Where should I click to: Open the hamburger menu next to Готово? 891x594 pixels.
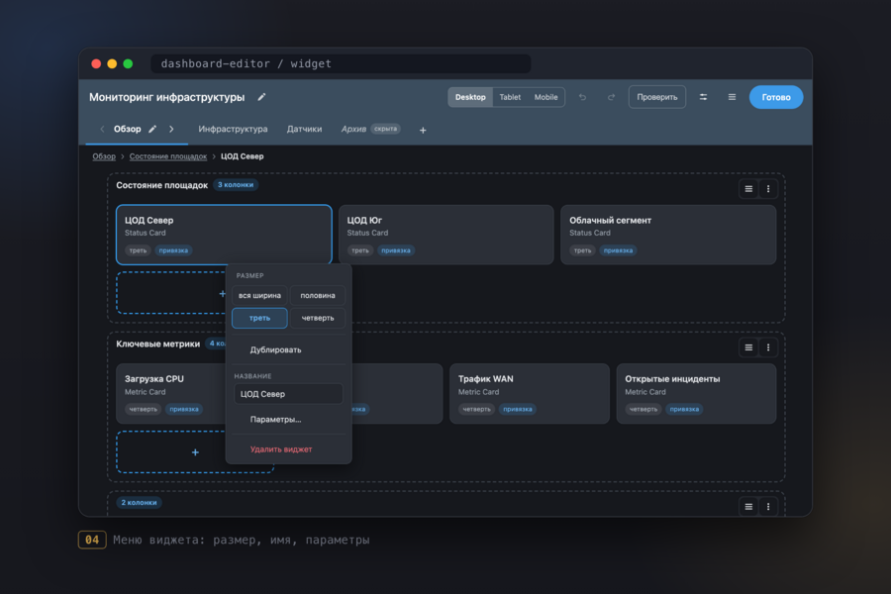(732, 97)
